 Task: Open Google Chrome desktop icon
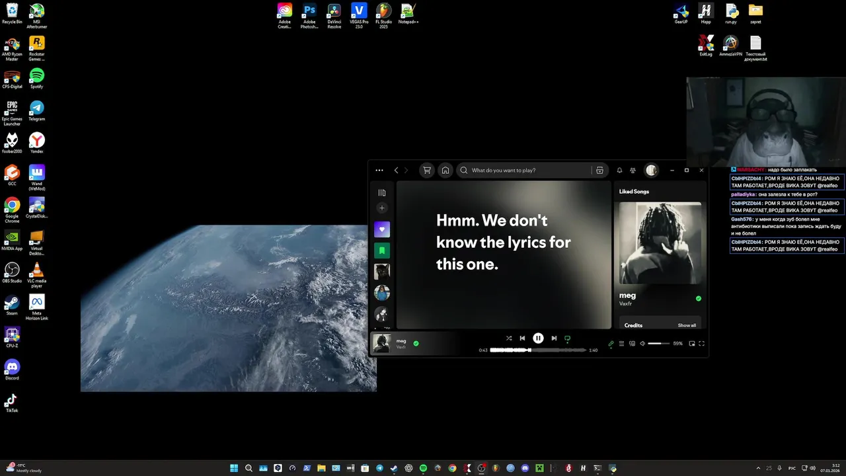coord(12,210)
